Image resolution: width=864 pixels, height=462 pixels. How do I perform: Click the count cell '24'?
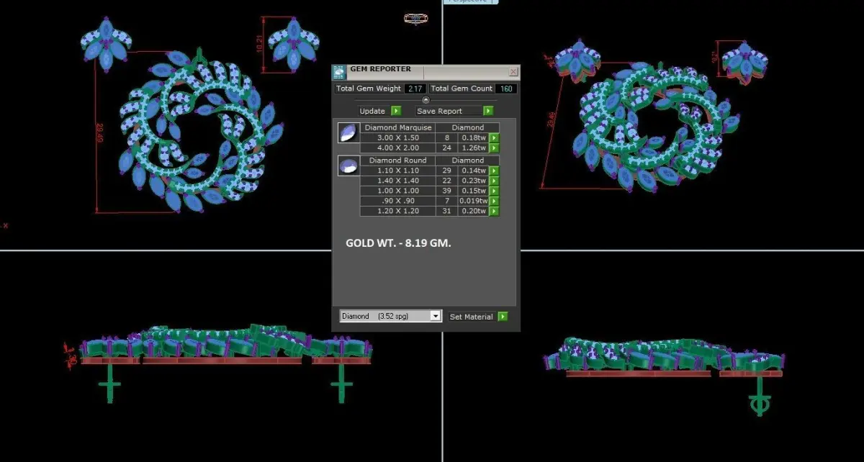(446, 148)
